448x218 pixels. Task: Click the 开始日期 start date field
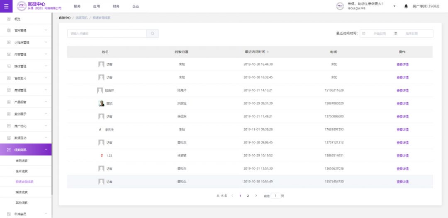pos(379,34)
